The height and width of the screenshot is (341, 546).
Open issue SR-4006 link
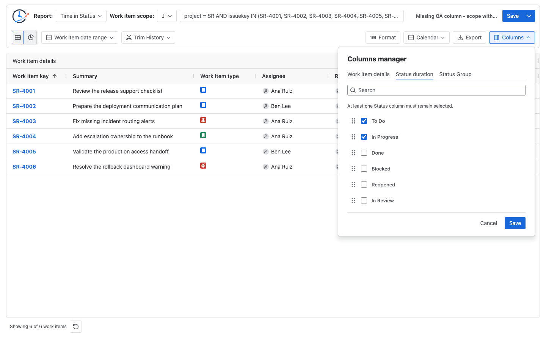pyautogui.click(x=24, y=167)
